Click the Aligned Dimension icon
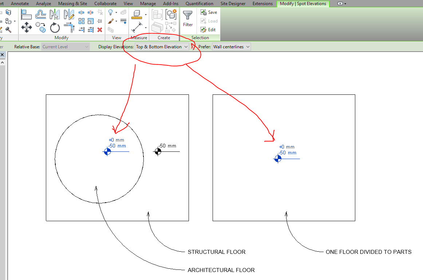Screen dimensions: 423x280 coord(137,27)
